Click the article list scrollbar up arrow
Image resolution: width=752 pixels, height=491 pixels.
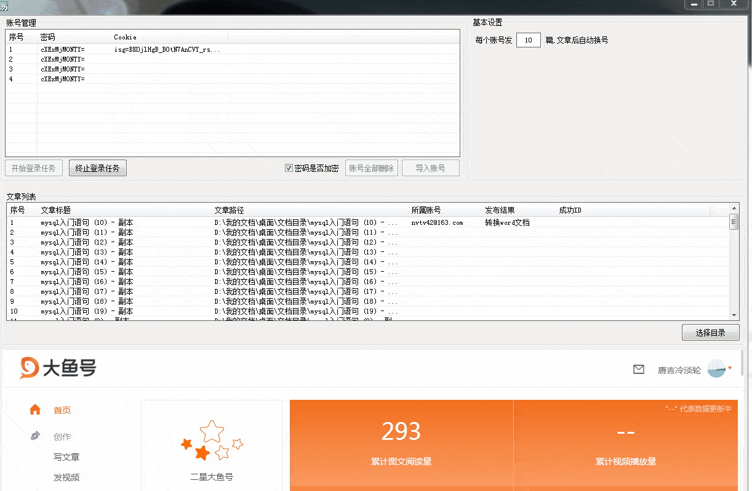pyautogui.click(x=733, y=208)
